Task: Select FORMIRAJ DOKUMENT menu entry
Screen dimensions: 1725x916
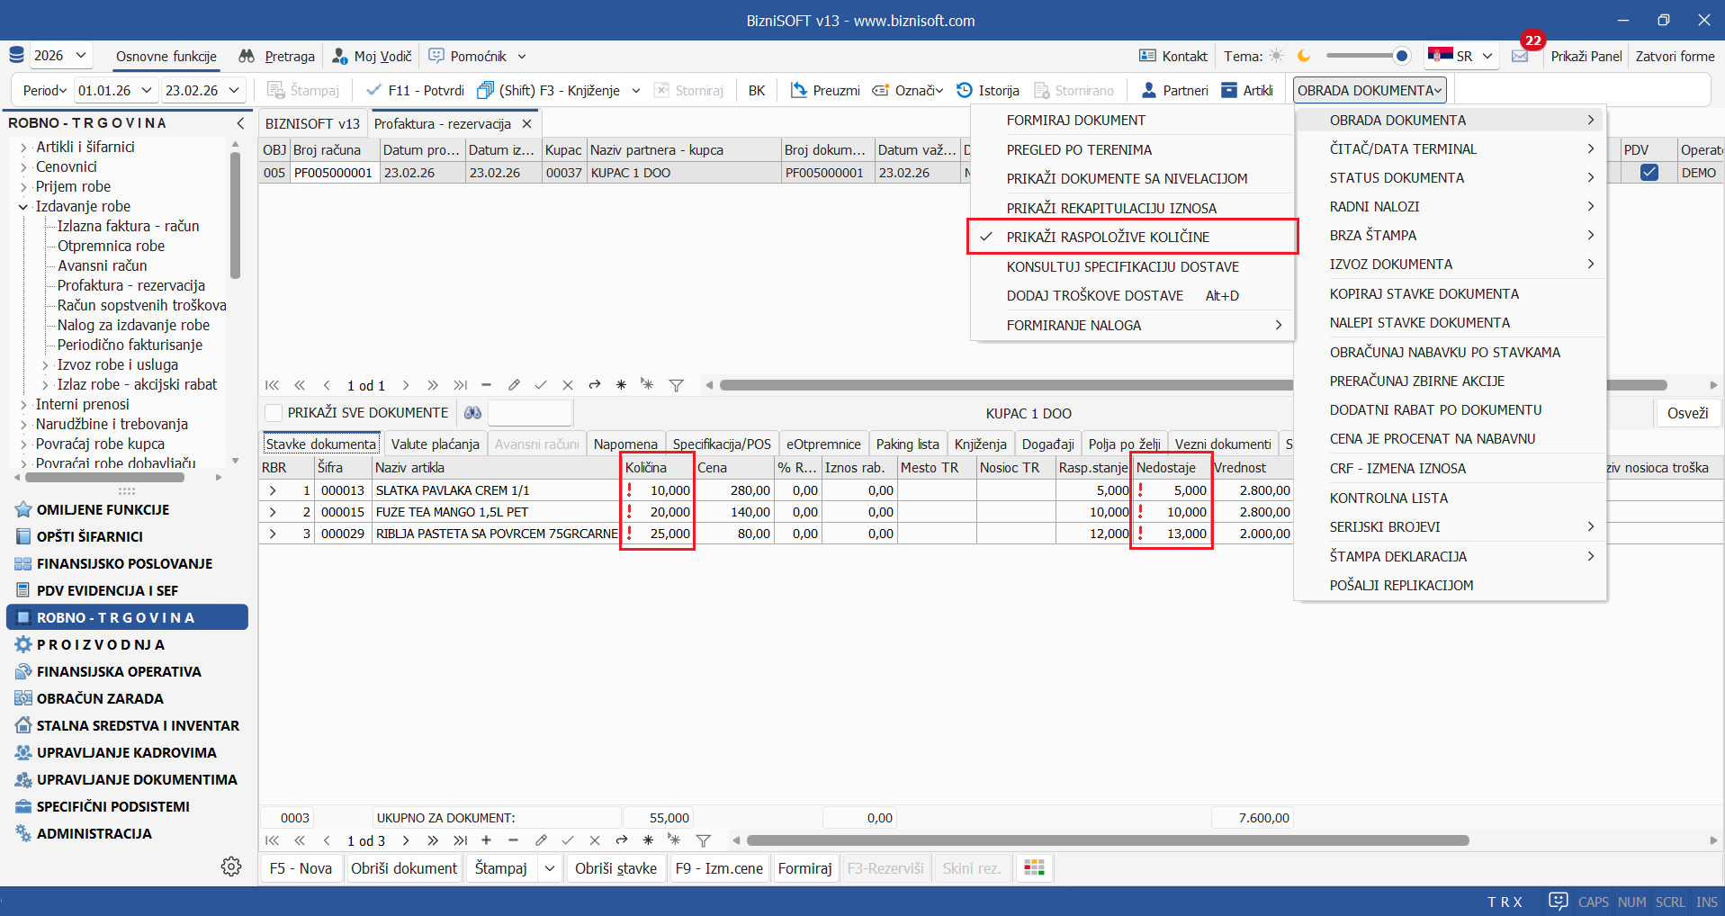Action: click(1075, 120)
